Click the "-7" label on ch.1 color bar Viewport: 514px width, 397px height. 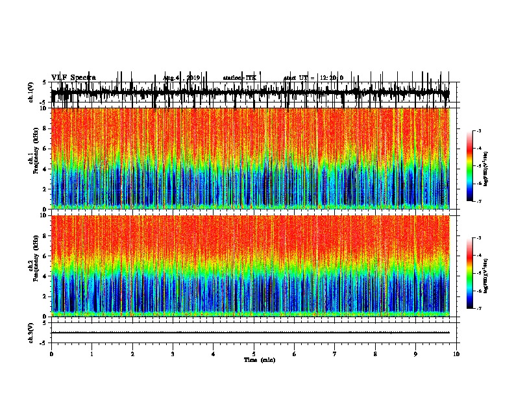tap(479, 201)
